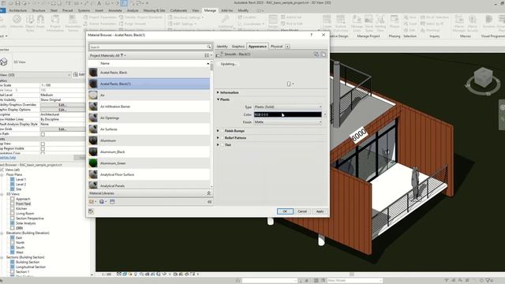
Task: Open the color options arrow beside Color field
Action: [324, 114]
